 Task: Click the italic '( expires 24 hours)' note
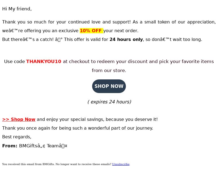tap(109, 102)
